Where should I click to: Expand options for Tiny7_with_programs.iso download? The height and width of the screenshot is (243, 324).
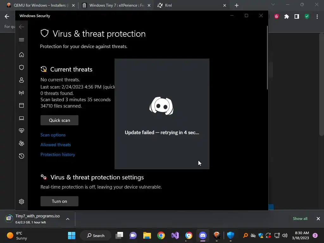click(68, 219)
